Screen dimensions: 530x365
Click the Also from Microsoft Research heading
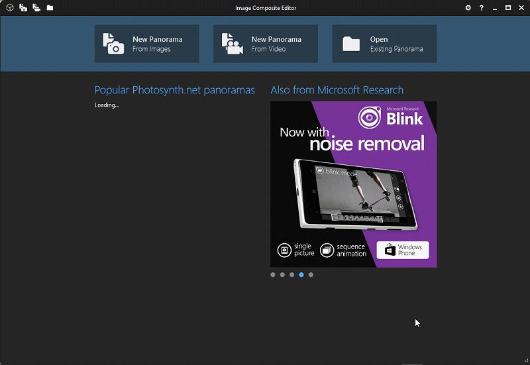337,90
